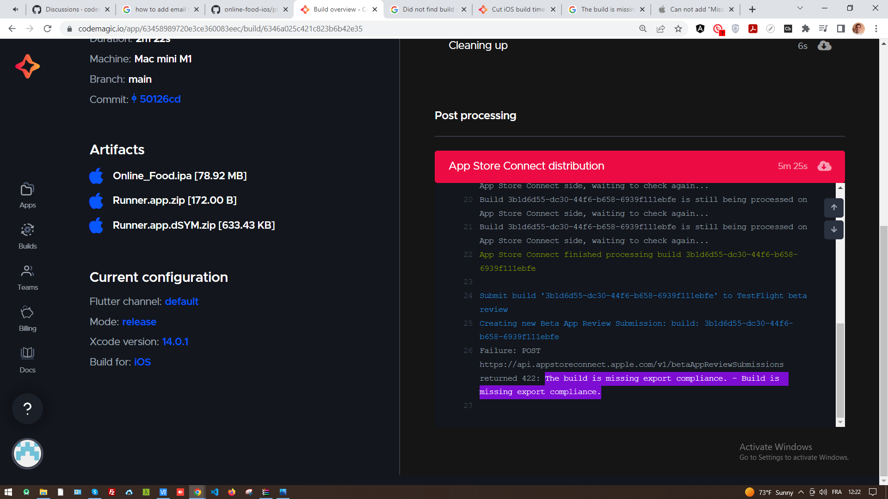
Task: Click log scrollbar down arrow
Action: tap(840, 422)
